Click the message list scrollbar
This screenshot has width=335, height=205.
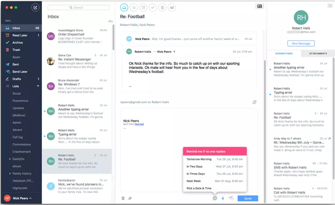(x=113, y=37)
